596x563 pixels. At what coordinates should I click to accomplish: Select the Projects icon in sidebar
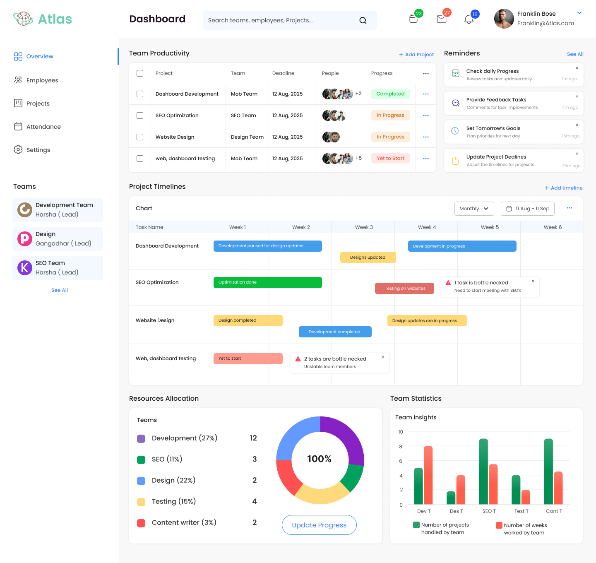pyautogui.click(x=18, y=103)
